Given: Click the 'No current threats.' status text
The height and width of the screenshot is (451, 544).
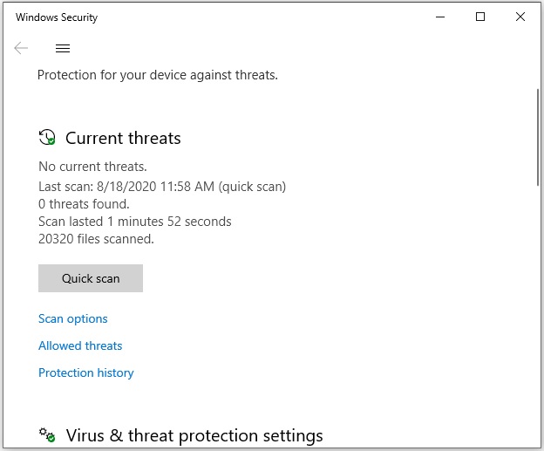Looking at the screenshot, I should (92, 167).
